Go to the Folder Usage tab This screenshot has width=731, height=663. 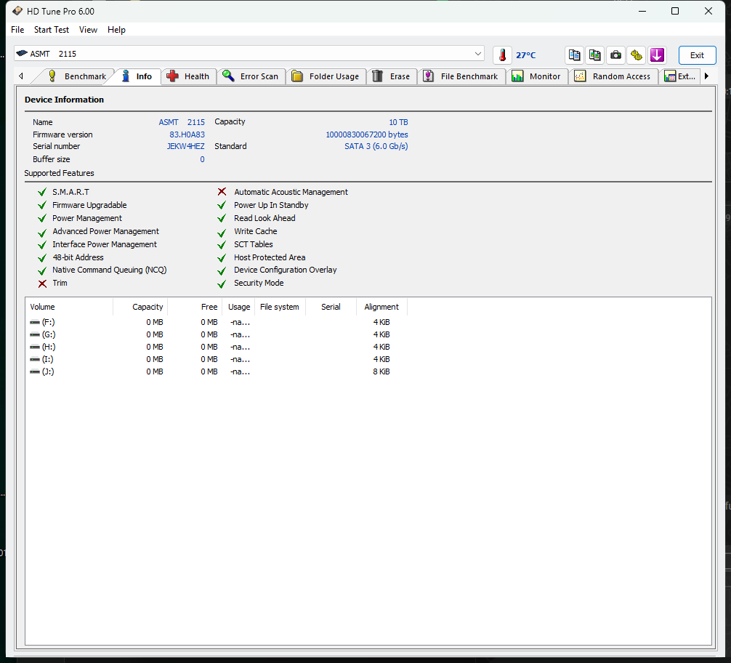[x=326, y=76]
